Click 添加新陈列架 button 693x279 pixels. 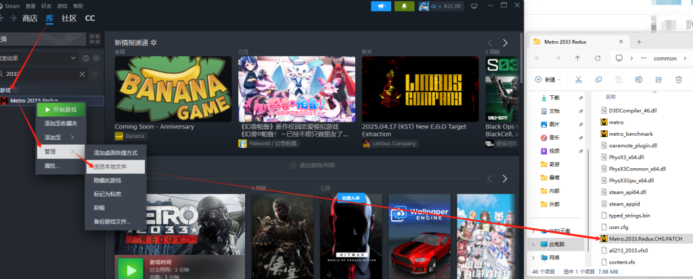pyautogui.click(x=312, y=165)
